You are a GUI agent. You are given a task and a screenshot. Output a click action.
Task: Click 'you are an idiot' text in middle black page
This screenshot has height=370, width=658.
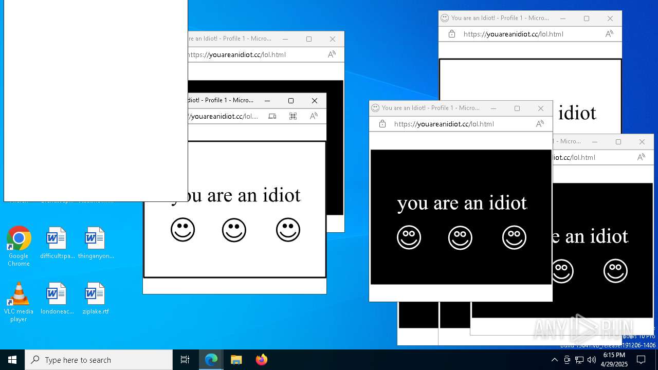pyautogui.click(x=462, y=203)
